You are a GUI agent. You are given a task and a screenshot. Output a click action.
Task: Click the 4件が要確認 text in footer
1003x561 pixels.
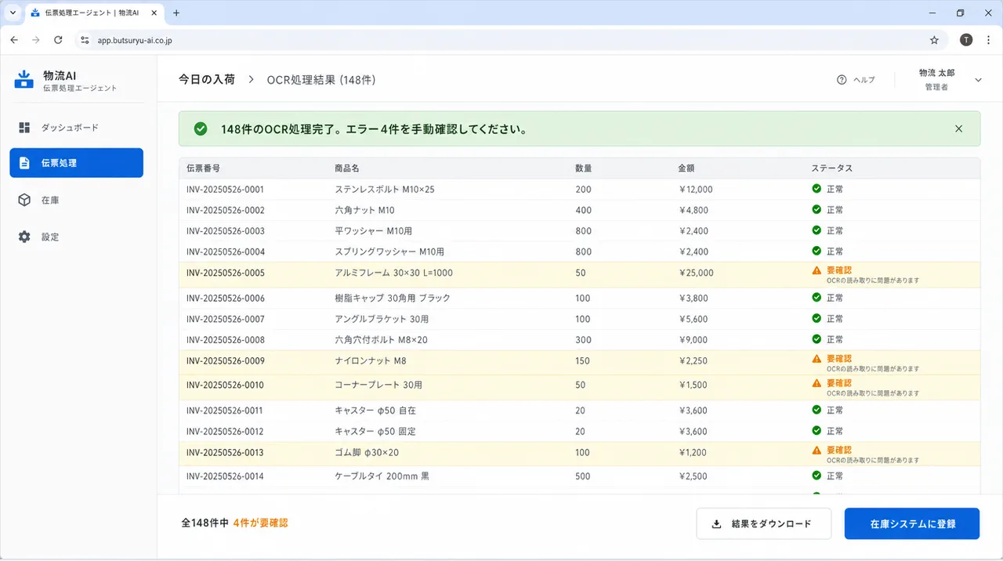point(260,523)
